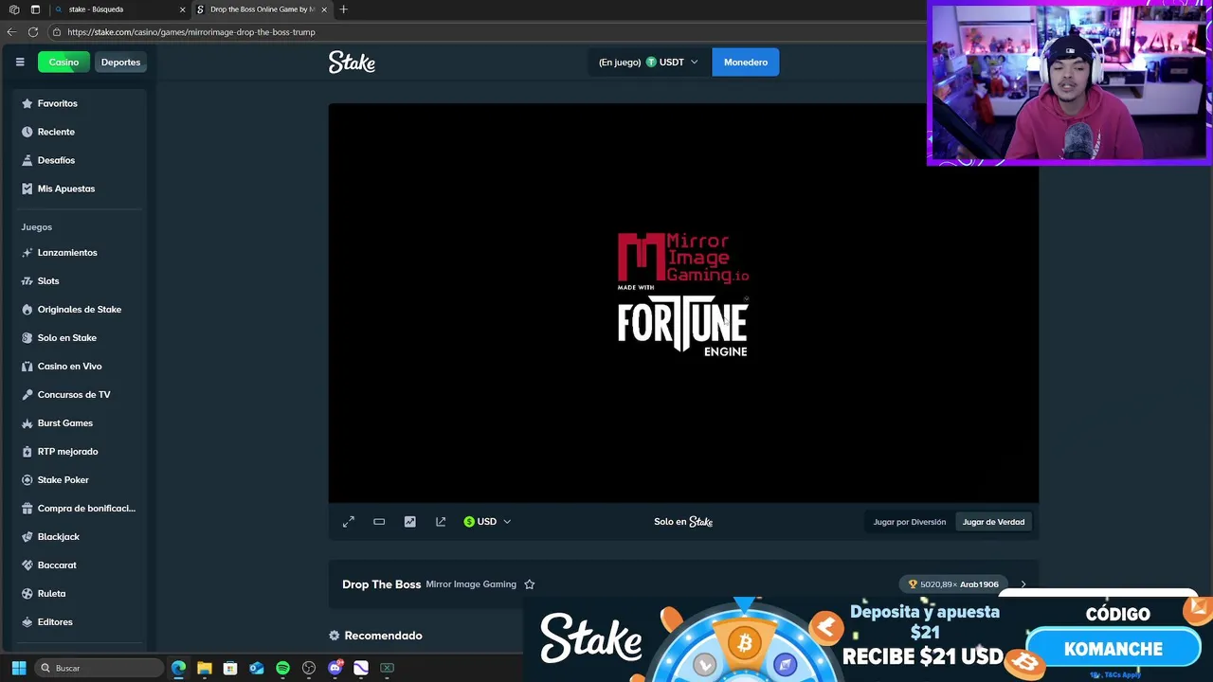The width and height of the screenshot is (1213, 682).
Task: Click Mirror Image Gaming provider link
Action: [x=471, y=584]
